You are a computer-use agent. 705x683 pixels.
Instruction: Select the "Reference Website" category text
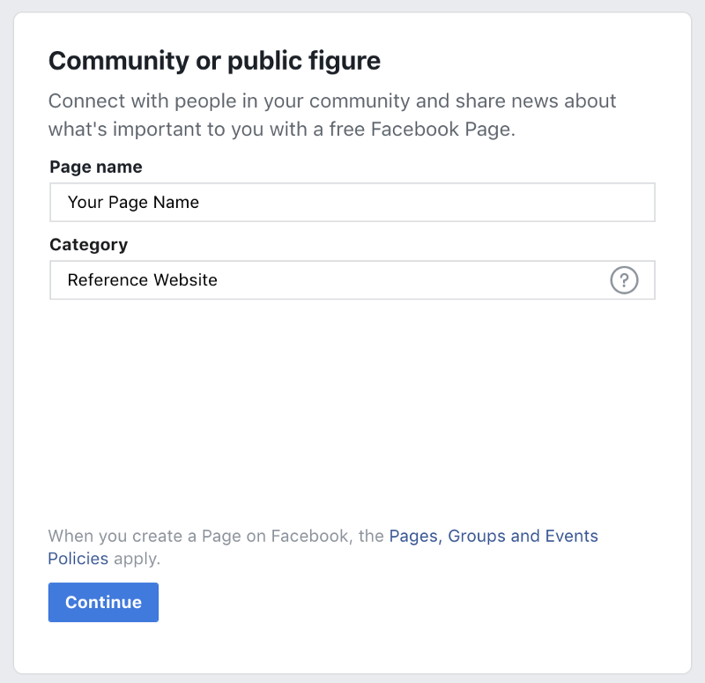pyautogui.click(x=142, y=280)
